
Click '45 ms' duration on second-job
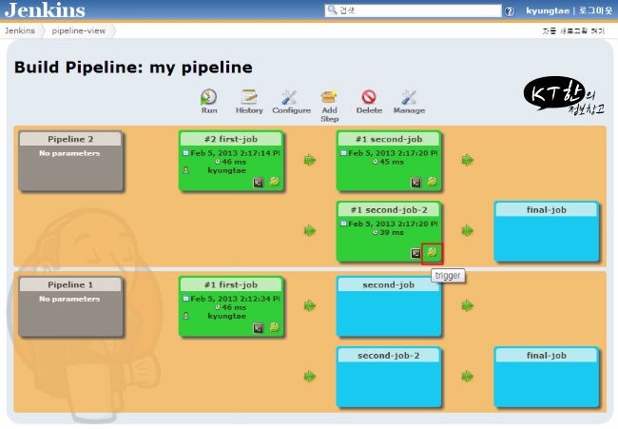point(392,162)
